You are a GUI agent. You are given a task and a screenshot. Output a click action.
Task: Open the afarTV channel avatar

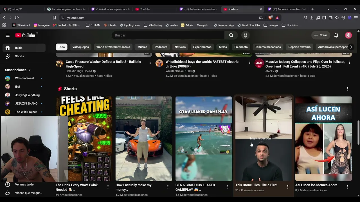(259, 63)
